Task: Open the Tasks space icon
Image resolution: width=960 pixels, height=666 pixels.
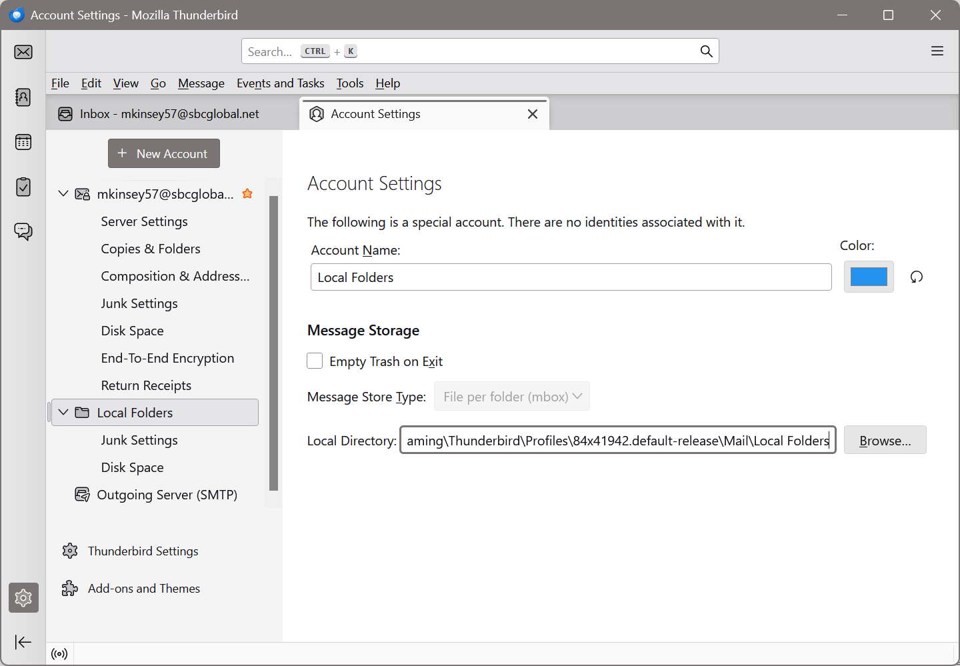Action: pyautogui.click(x=23, y=187)
